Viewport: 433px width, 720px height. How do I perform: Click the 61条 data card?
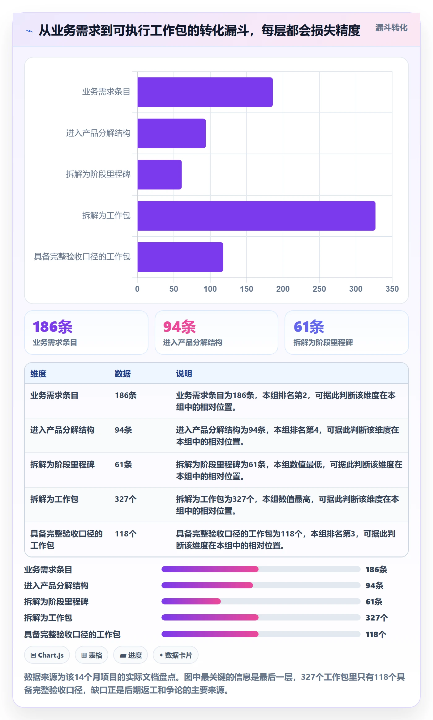click(x=347, y=332)
